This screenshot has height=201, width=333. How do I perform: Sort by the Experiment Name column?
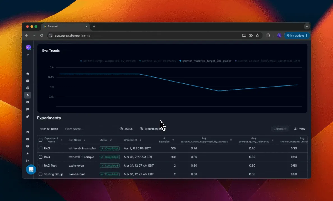coord(53,140)
